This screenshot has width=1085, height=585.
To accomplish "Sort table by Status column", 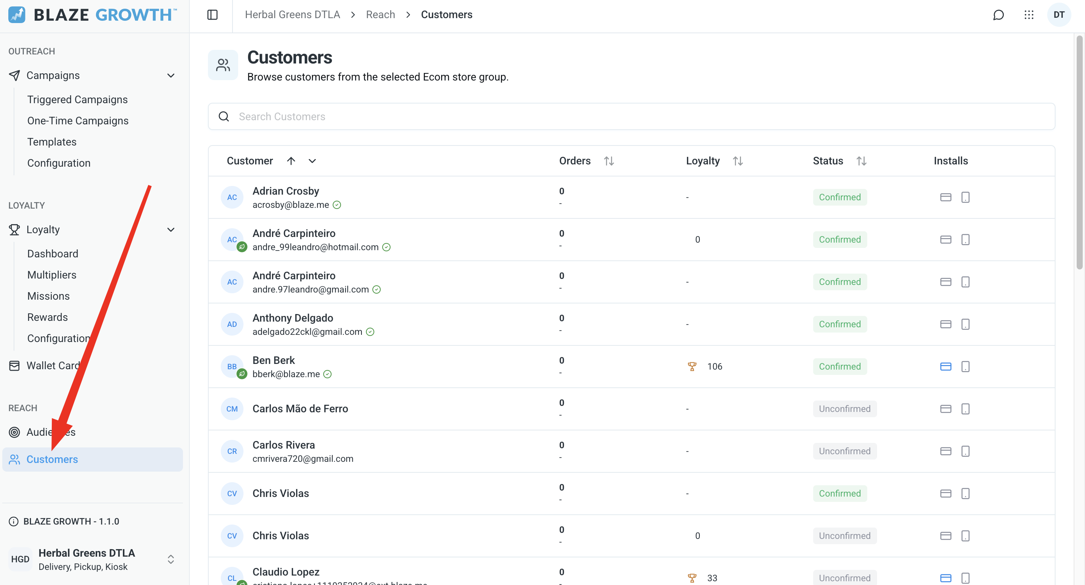I will [861, 161].
